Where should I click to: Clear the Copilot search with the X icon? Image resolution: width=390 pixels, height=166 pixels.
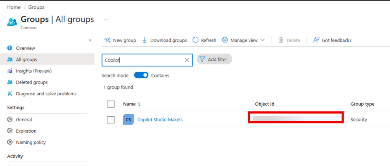pos(187,60)
